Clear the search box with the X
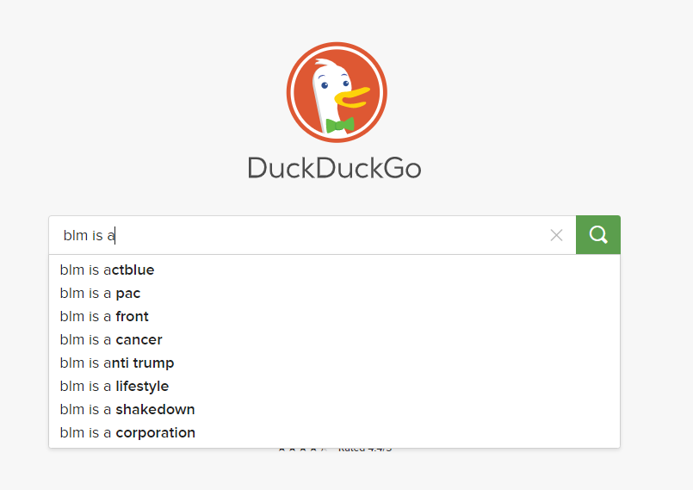Screen dimensions: 693x490 click(x=556, y=235)
